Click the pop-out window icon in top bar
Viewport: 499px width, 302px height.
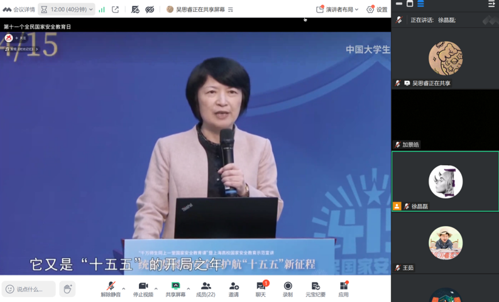pyautogui.click(x=115, y=9)
